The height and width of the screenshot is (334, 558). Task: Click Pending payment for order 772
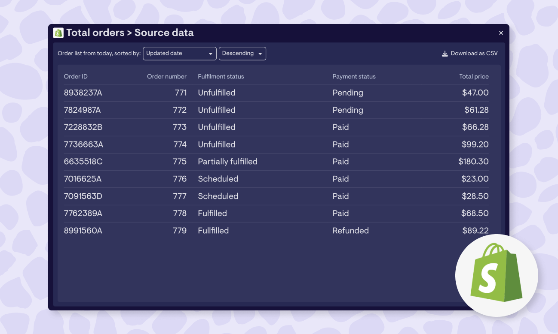348,110
